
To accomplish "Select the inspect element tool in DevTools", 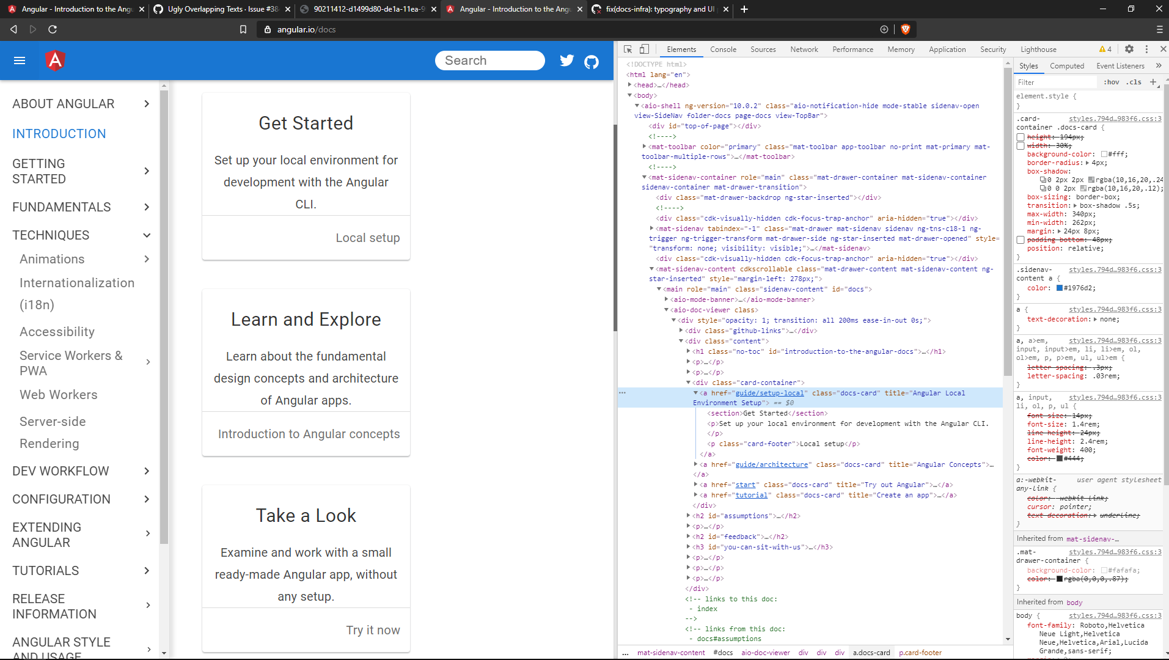I will [626, 49].
